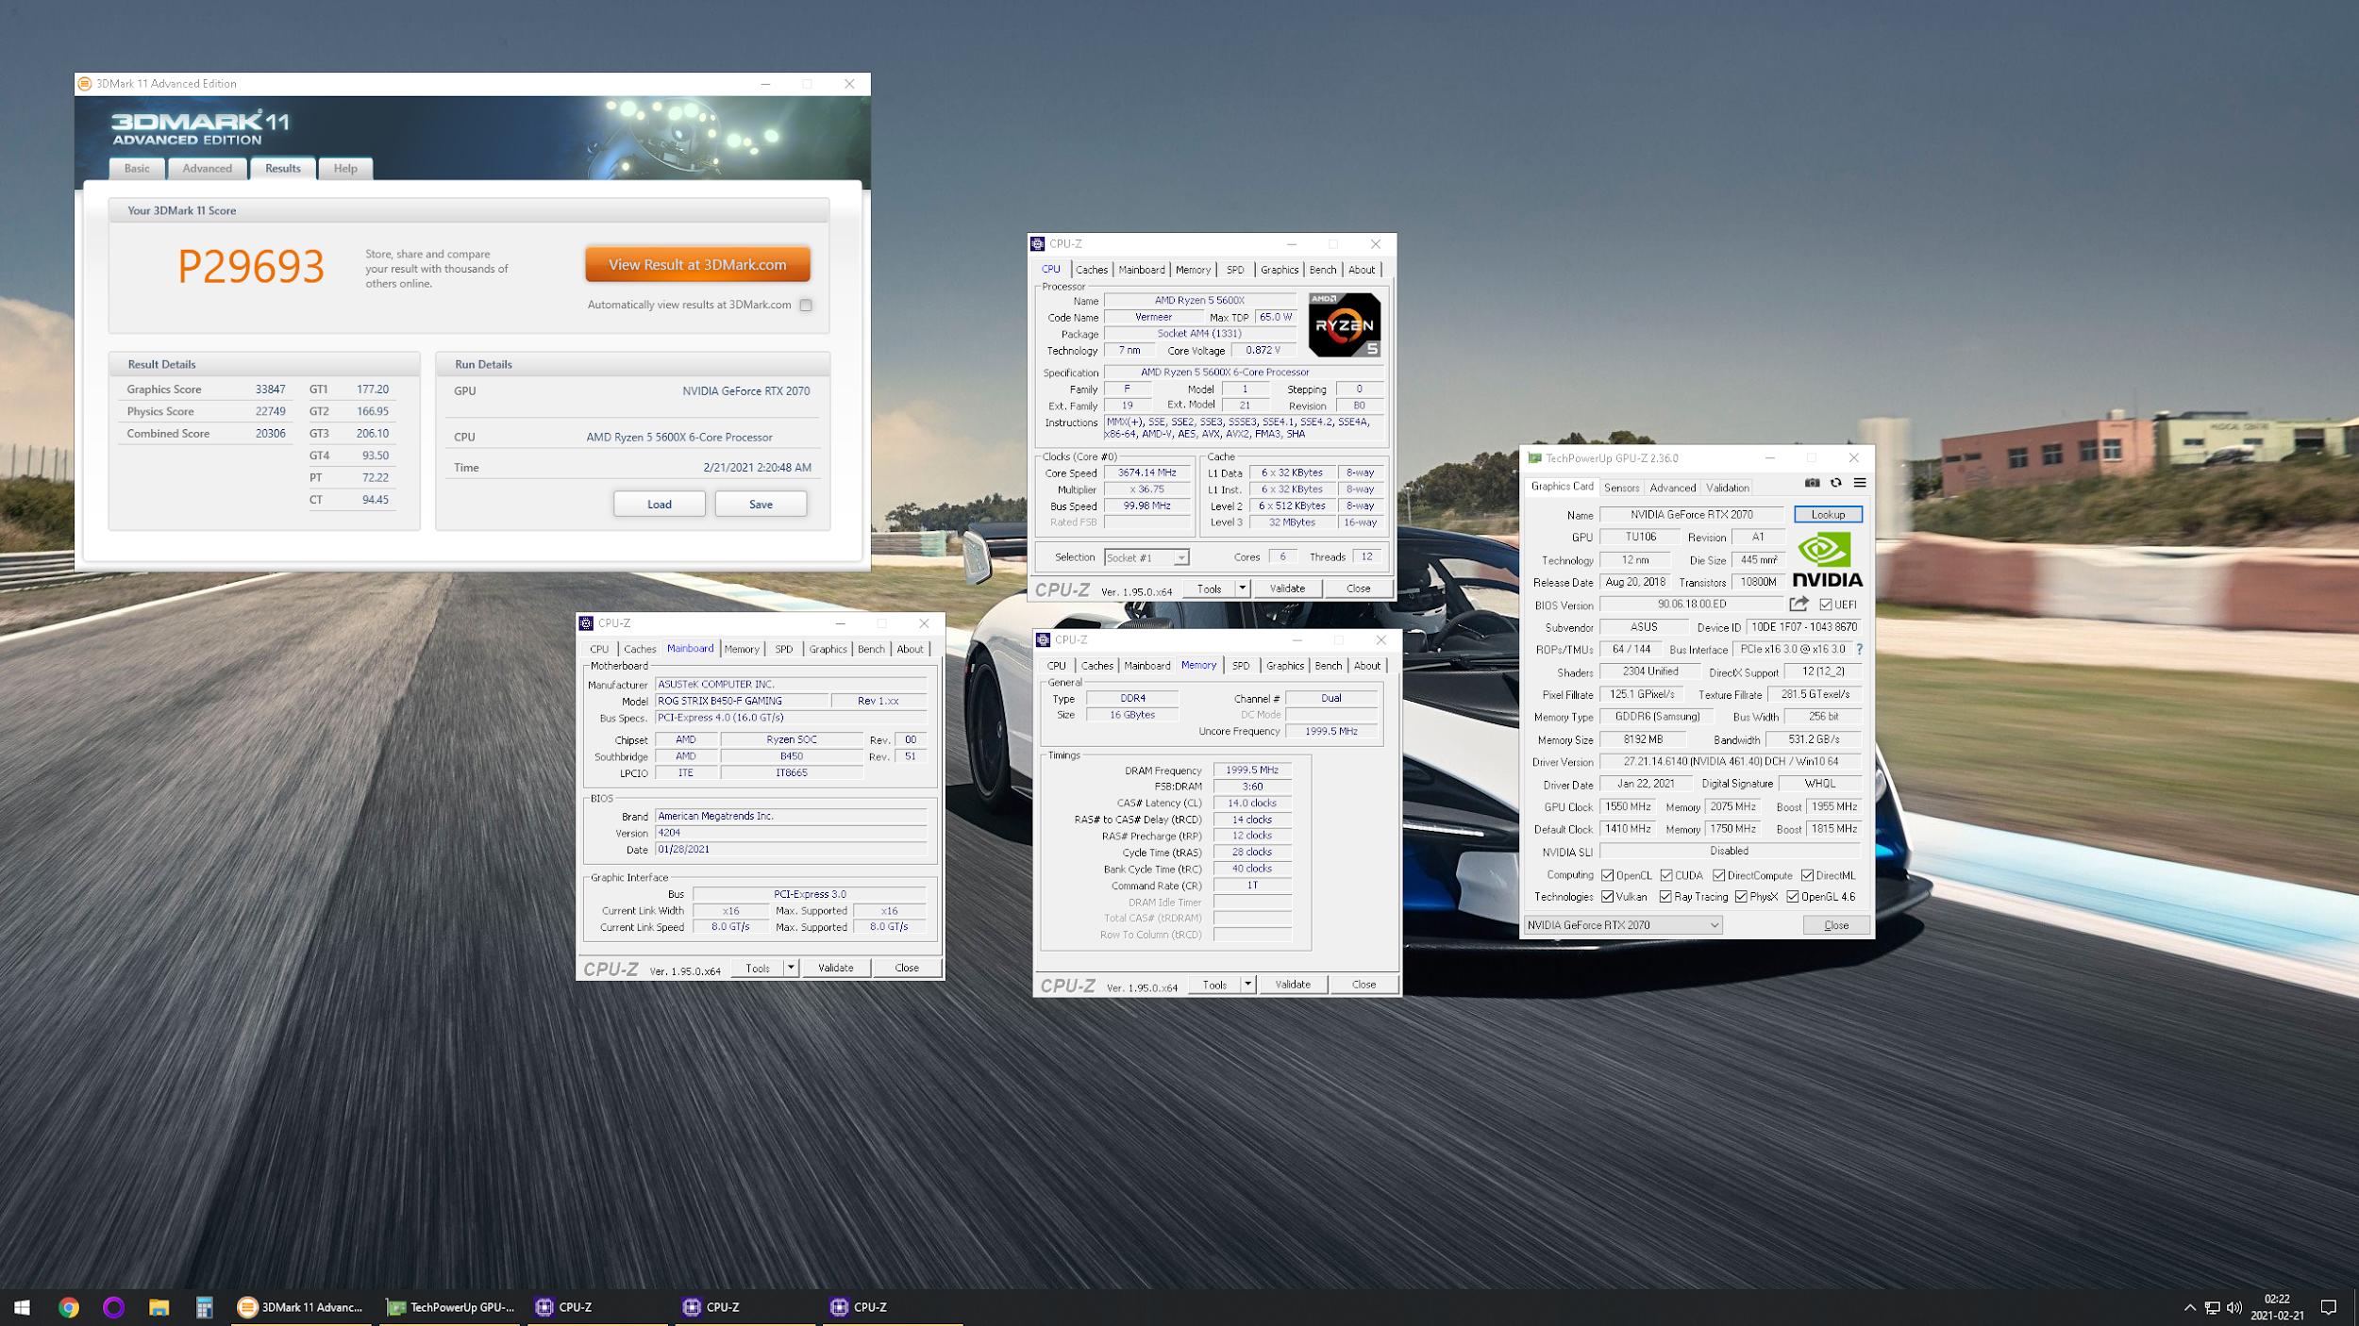Toggle CUDA checkbox in GPU-Z
The height and width of the screenshot is (1326, 2359).
click(1666, 875)
